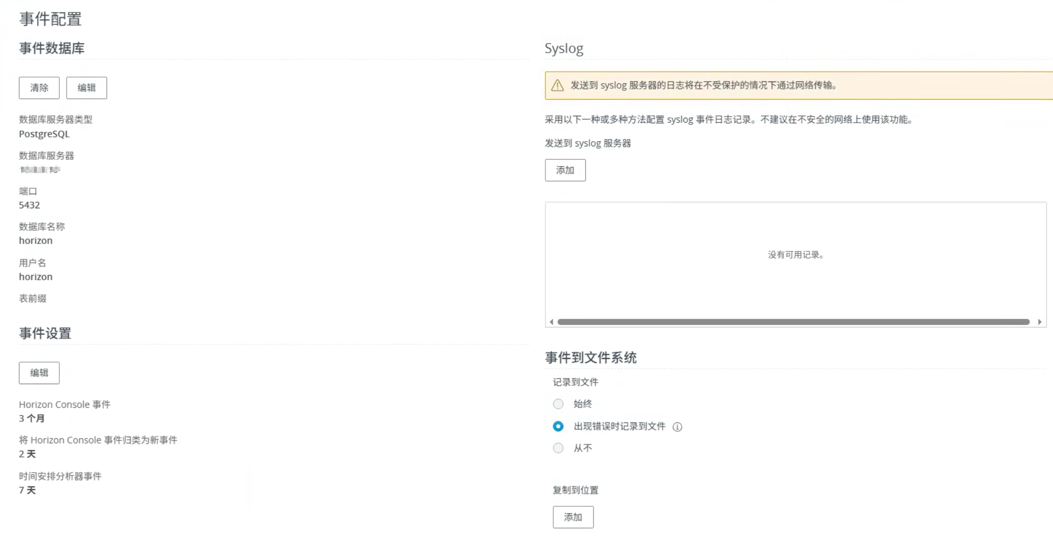Click the horizontal scrollbar in syslog table

[x=793, y=322]
